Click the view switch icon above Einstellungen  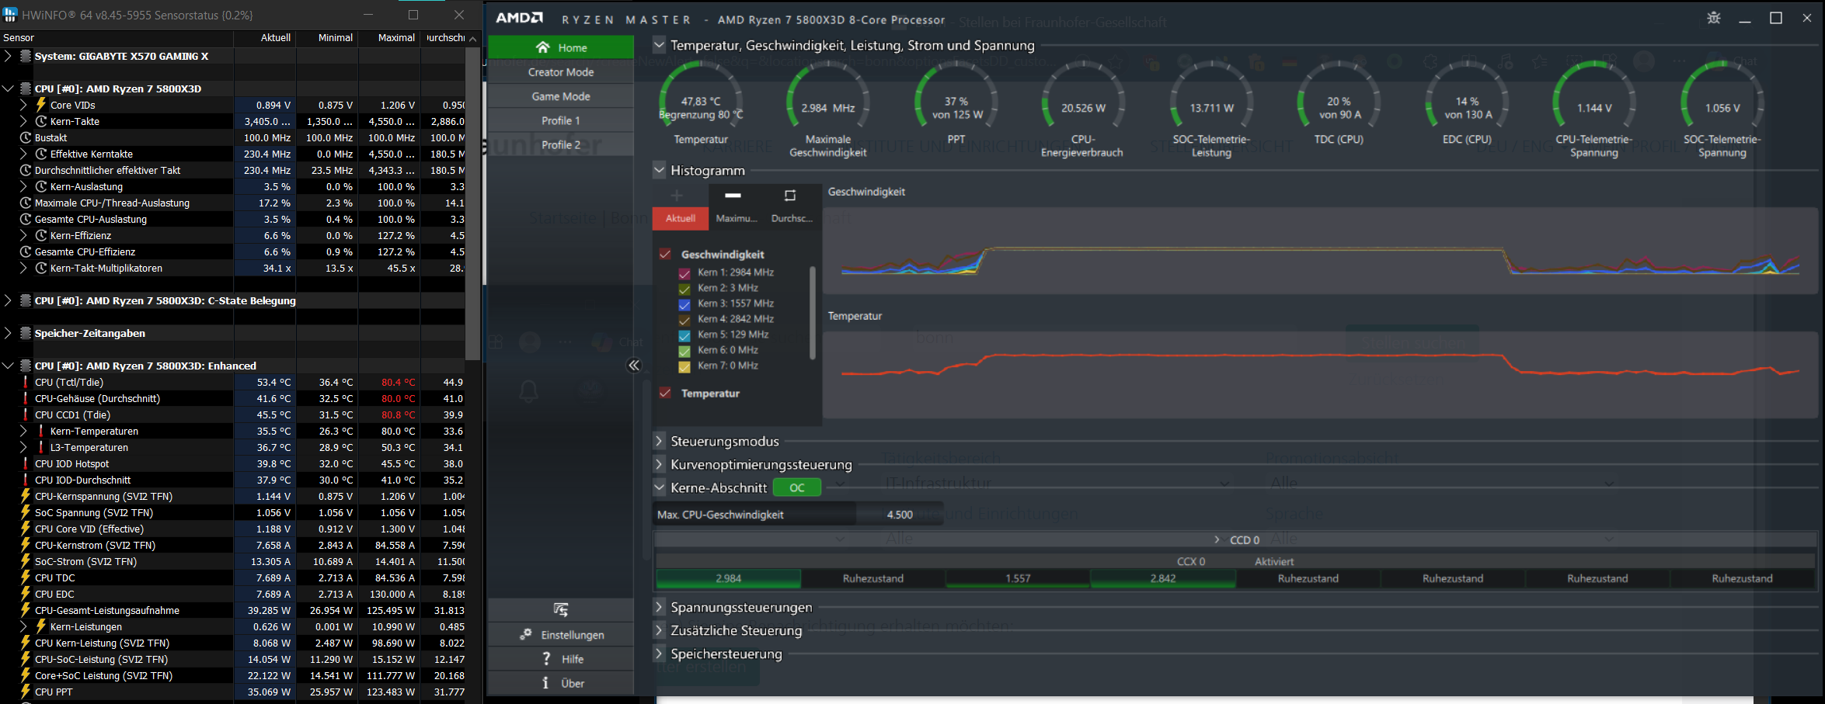(x=561, y=609)
